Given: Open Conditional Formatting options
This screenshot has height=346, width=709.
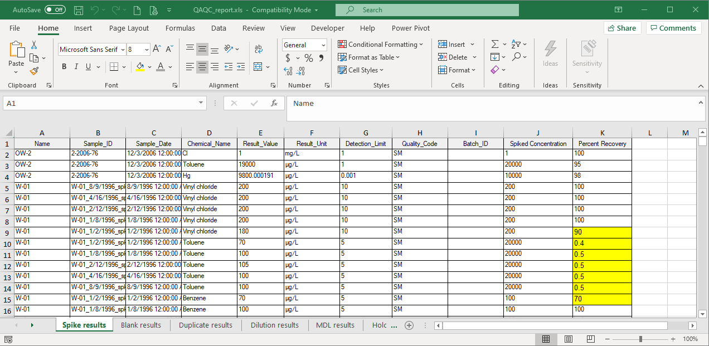Looking at the screenshot, I should click(x=381, y=44).
